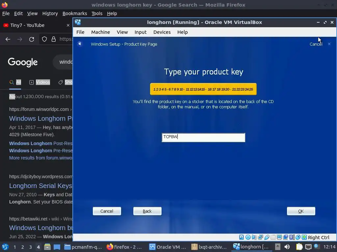Click the shield tracking protection icon in Firefox

pyautogui.click(x=44, y=39)
